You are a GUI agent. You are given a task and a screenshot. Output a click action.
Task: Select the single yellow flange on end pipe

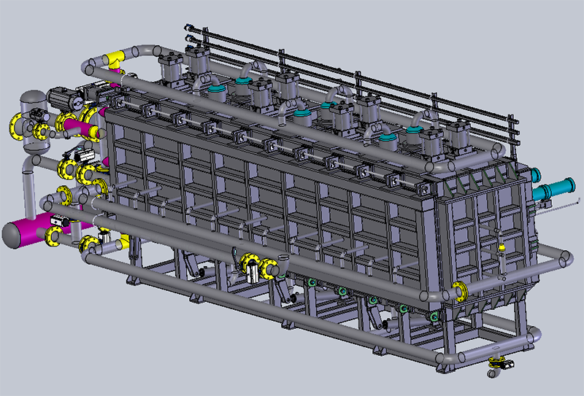461,291
